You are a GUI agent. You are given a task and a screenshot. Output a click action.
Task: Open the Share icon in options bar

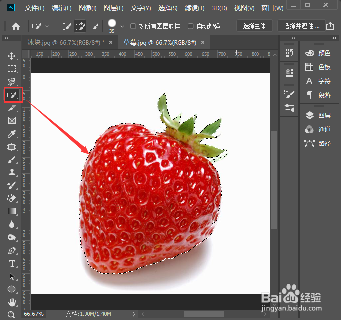[330, 26]
